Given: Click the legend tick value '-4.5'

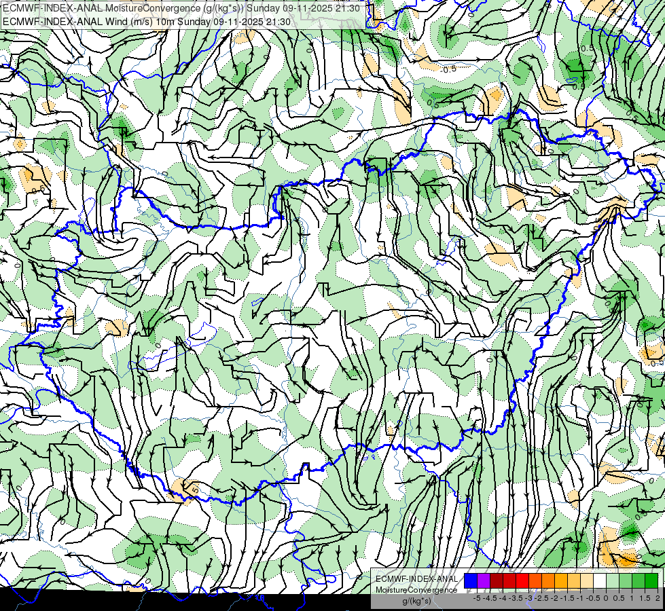Looking at the screenshot, I should (x=490, y=598).
